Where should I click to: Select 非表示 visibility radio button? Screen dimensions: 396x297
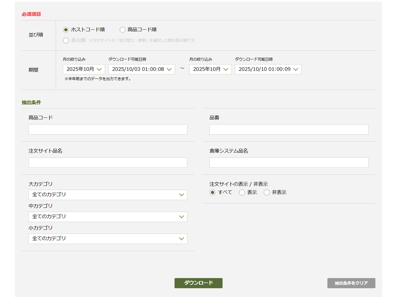266,193
